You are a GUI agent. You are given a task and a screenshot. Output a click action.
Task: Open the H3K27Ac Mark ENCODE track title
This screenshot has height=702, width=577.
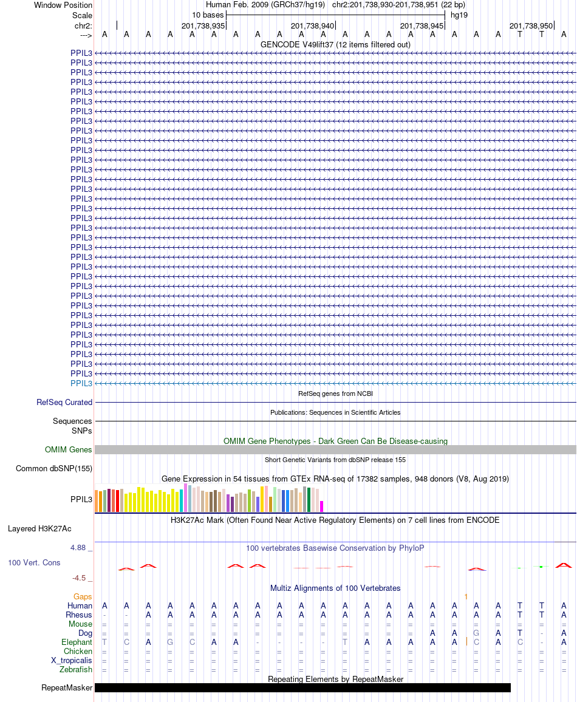tap(335, 520)
